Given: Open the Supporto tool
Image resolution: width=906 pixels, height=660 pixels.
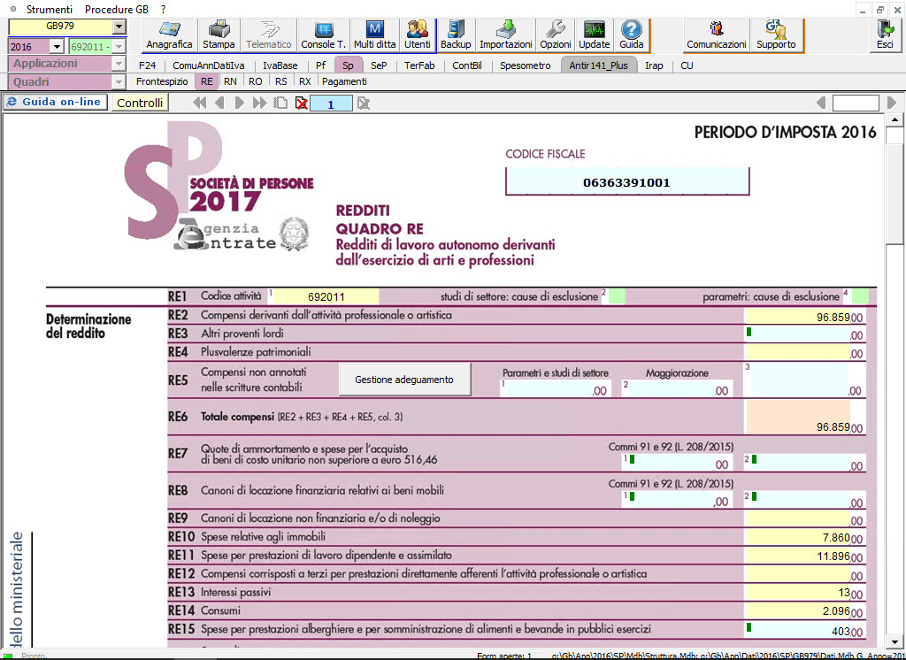Looking at the screenshot, I should point(776,35).
